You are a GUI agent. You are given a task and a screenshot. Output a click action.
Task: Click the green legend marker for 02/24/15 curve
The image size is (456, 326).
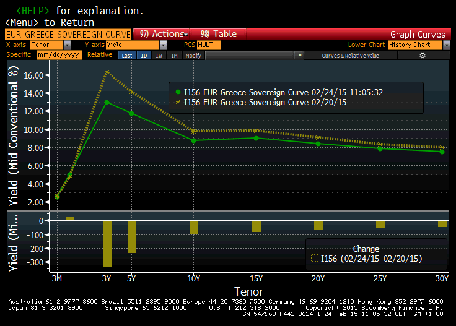coord(178,92)
